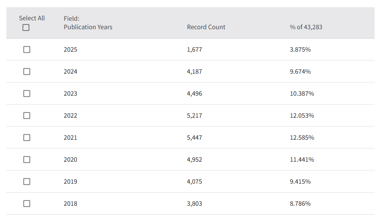Toggle the checkbox for 2021

(x=27, y=138)
